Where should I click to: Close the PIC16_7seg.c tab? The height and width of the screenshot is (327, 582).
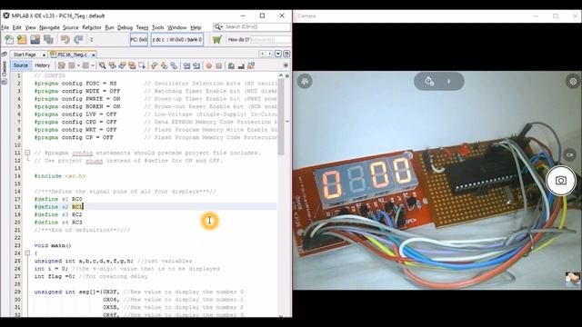(93, 54)
